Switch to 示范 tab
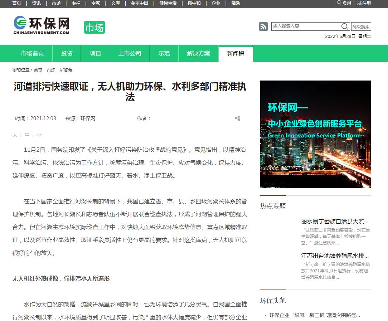 click(x=164, y=53)
